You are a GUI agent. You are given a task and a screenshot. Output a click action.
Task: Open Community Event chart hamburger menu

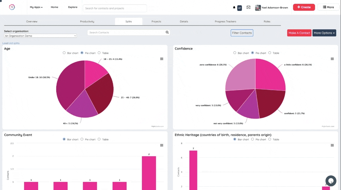(x=162, y=145)
